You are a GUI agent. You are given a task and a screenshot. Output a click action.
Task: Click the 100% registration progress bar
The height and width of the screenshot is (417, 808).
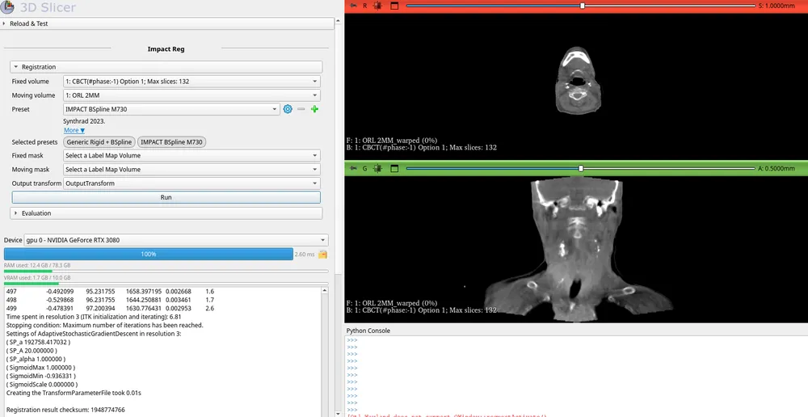pos(149,254)
